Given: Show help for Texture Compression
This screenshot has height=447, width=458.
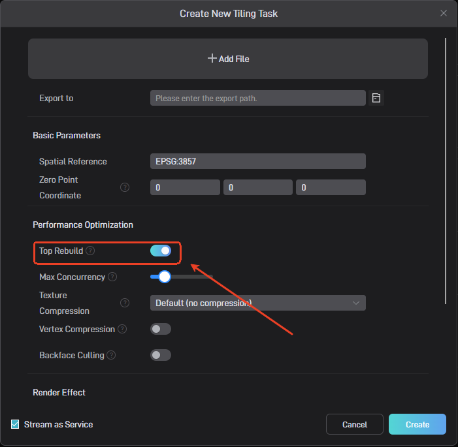Looking at the screenshot, I should coord(125,303).
